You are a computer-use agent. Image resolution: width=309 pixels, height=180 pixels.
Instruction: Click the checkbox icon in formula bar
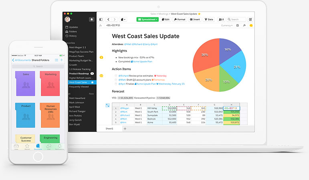tap(238, 25)
